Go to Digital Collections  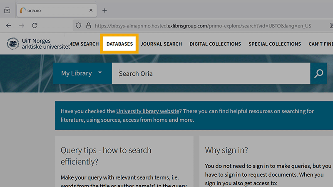click(x=215, y=44)
